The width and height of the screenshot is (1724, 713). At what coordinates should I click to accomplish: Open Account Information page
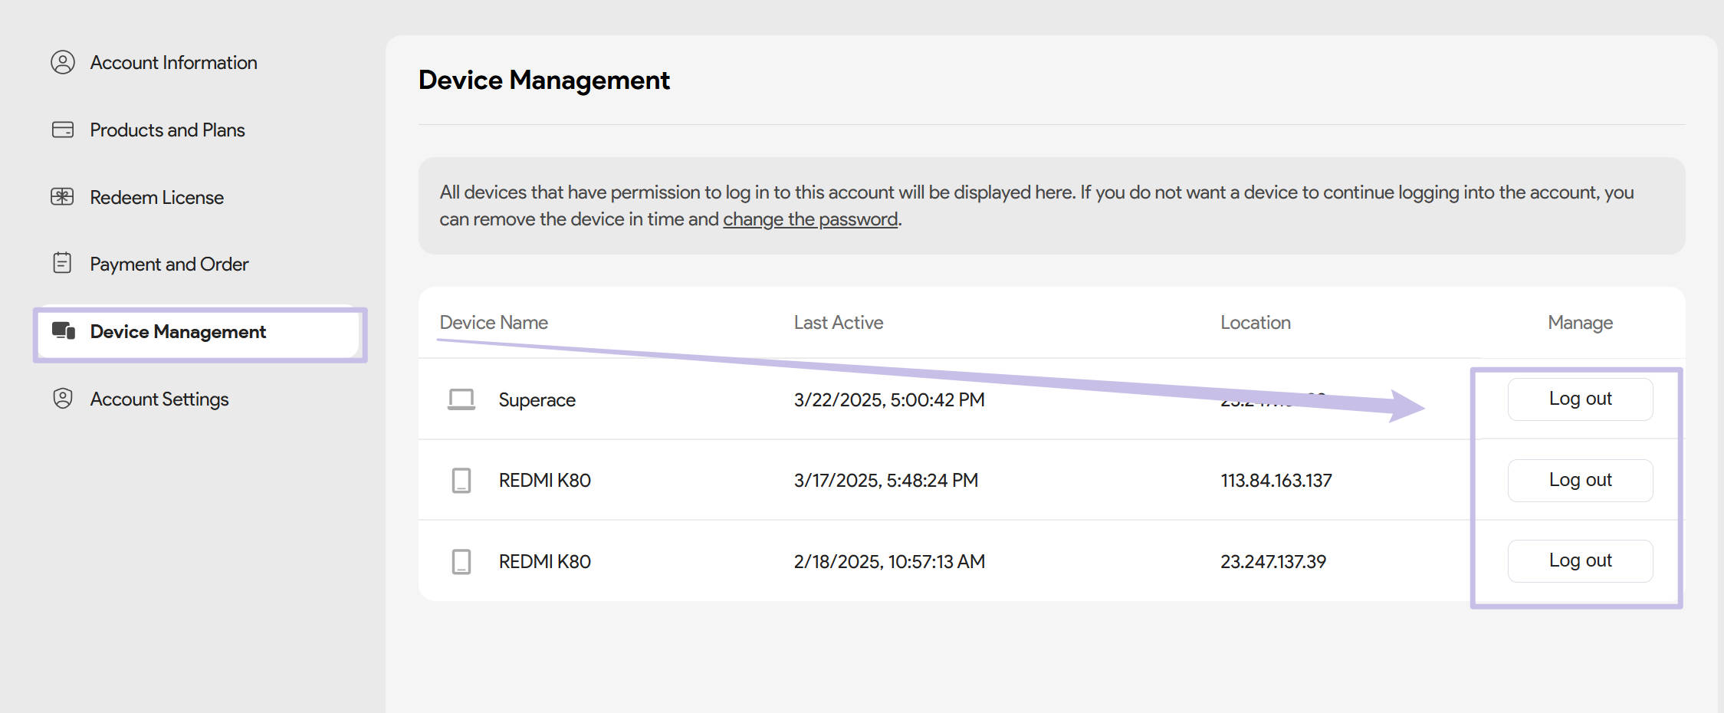(173, 63)
